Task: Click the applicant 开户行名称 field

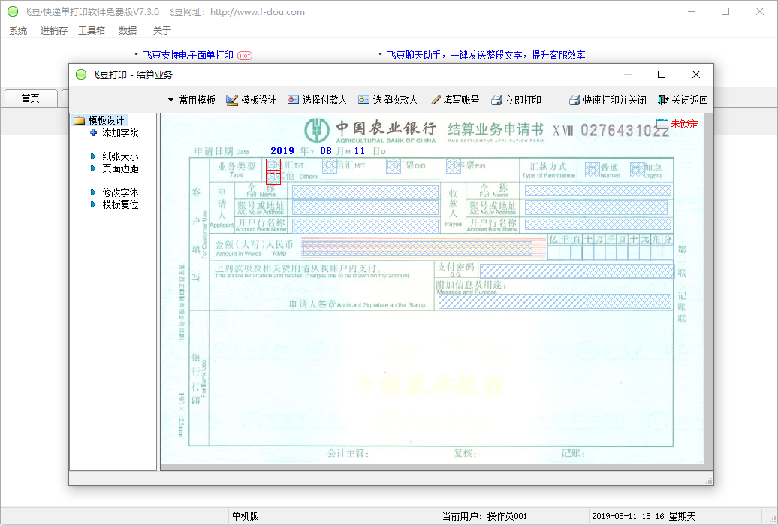Action: 365,225
